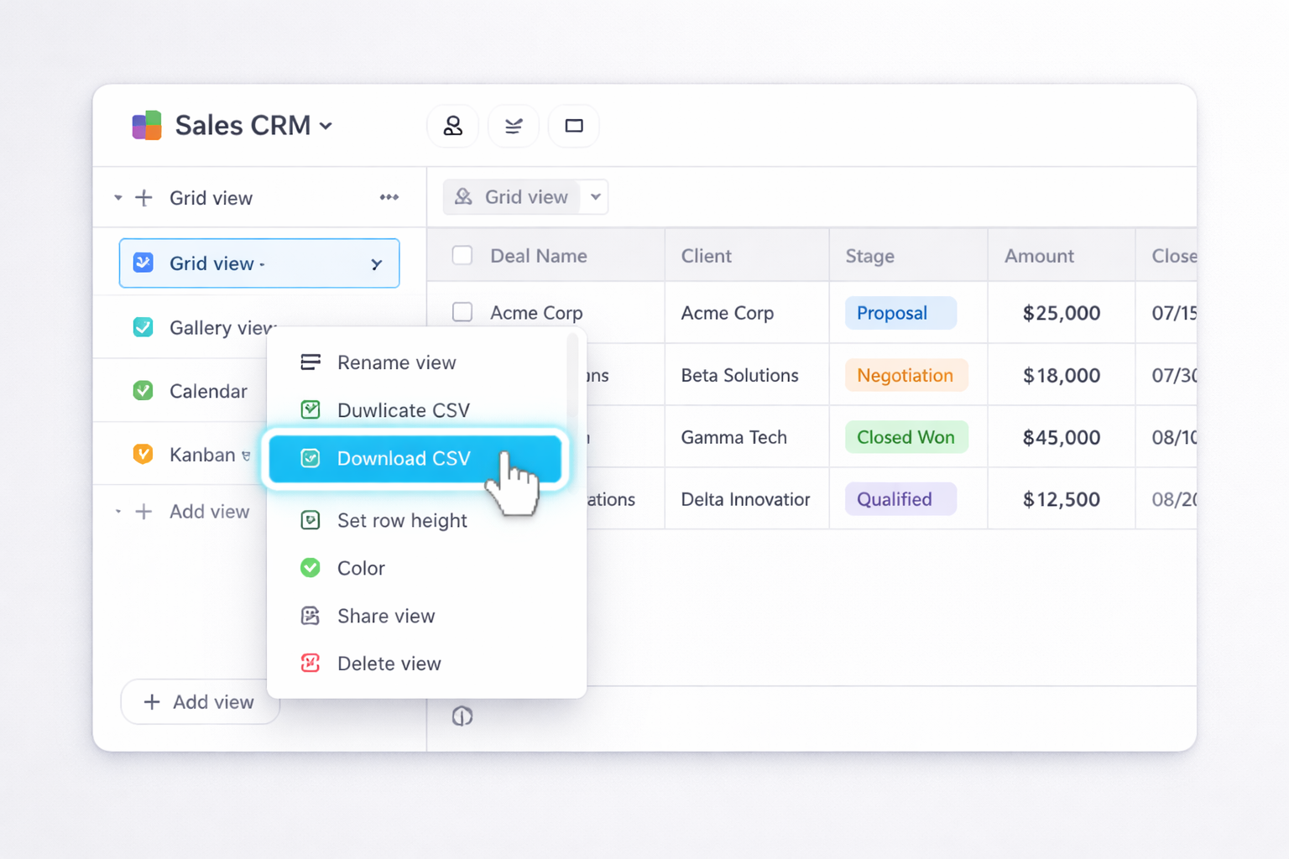This screenshot has height=859, width=1289.
Task: Collapse the sidebar Grid view section arrow
Action: point(118,198)
